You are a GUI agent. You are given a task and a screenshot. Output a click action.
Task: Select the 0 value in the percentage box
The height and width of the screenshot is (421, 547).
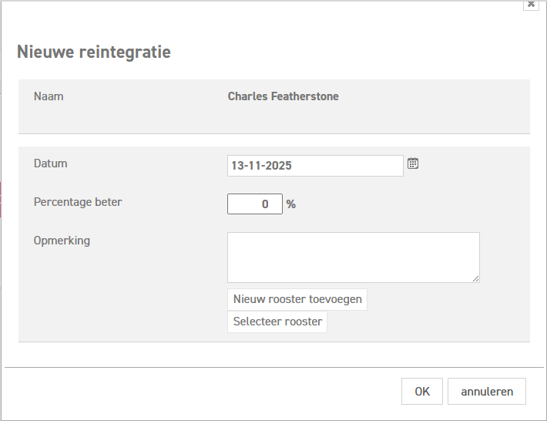click(265, 204)
